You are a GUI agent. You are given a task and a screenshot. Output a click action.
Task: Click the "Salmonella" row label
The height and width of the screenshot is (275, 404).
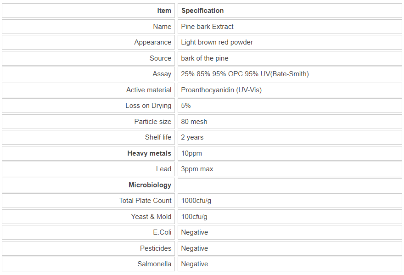coord(154,264)
